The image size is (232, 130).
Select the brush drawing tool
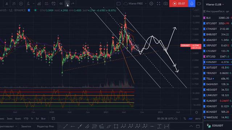click(109, 126)
